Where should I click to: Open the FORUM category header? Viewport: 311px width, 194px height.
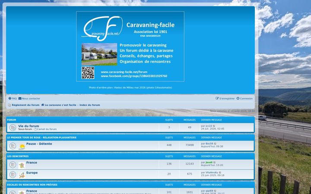(12, 120)
